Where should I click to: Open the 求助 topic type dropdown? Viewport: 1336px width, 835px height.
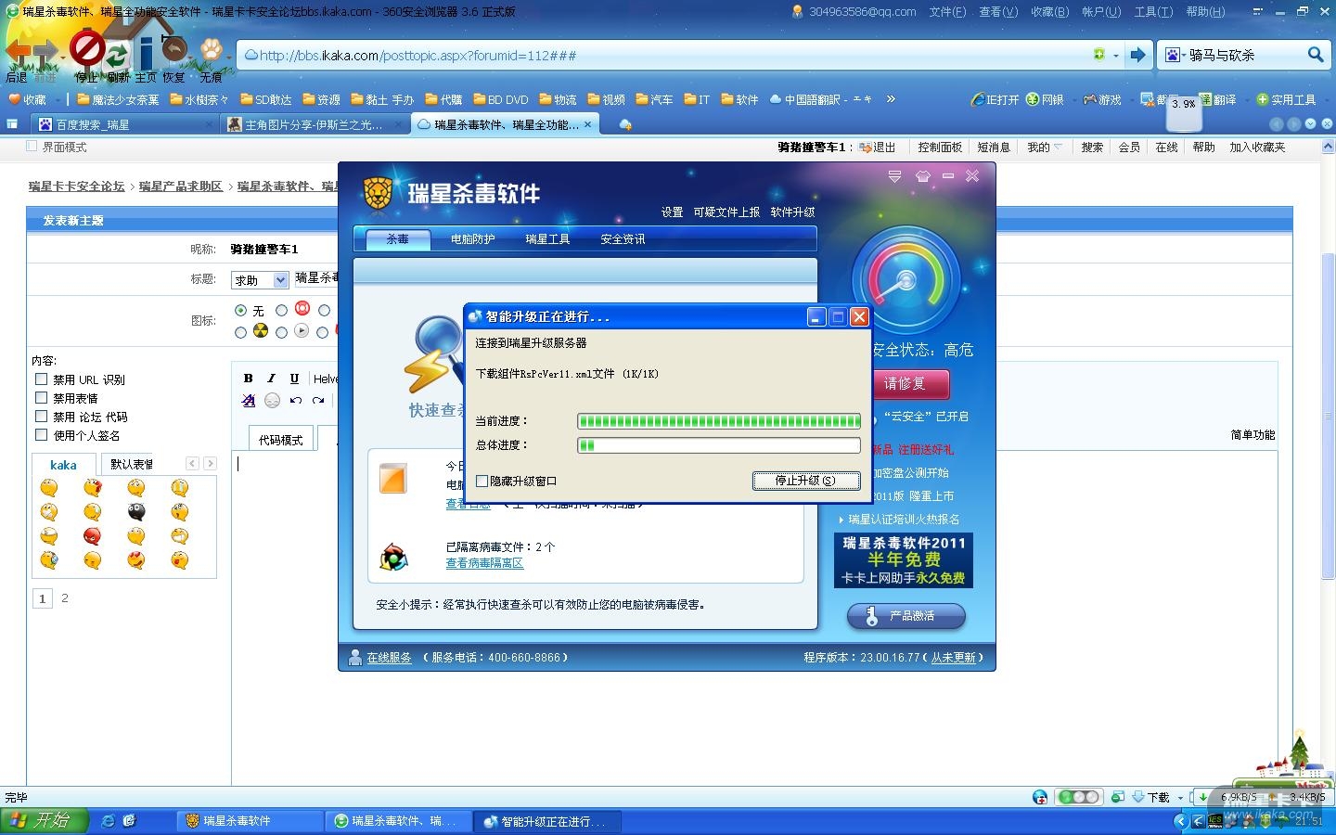coord(261,280)
